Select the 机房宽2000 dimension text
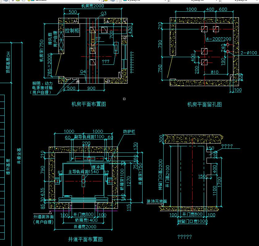The height and width of the screenshot is (246, 259). pos(93,6)
